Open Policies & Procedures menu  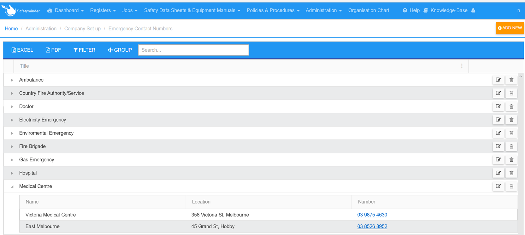click(x=273, y=10)
